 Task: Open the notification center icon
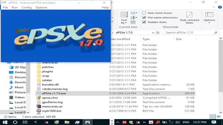pyautogui.click(x=214, y=122)
